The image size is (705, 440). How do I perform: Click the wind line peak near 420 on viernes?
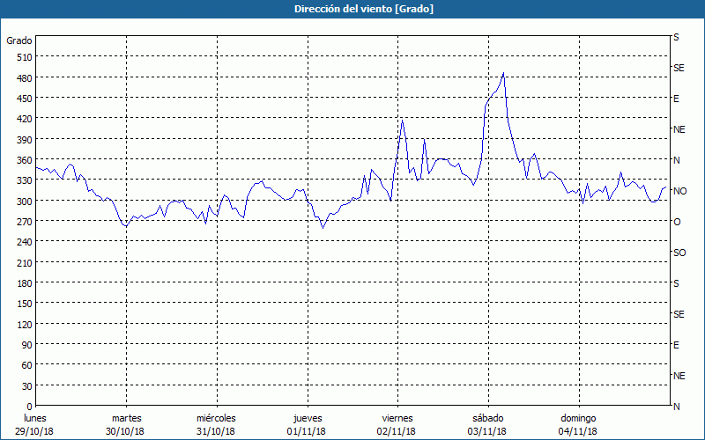(402, 120)
